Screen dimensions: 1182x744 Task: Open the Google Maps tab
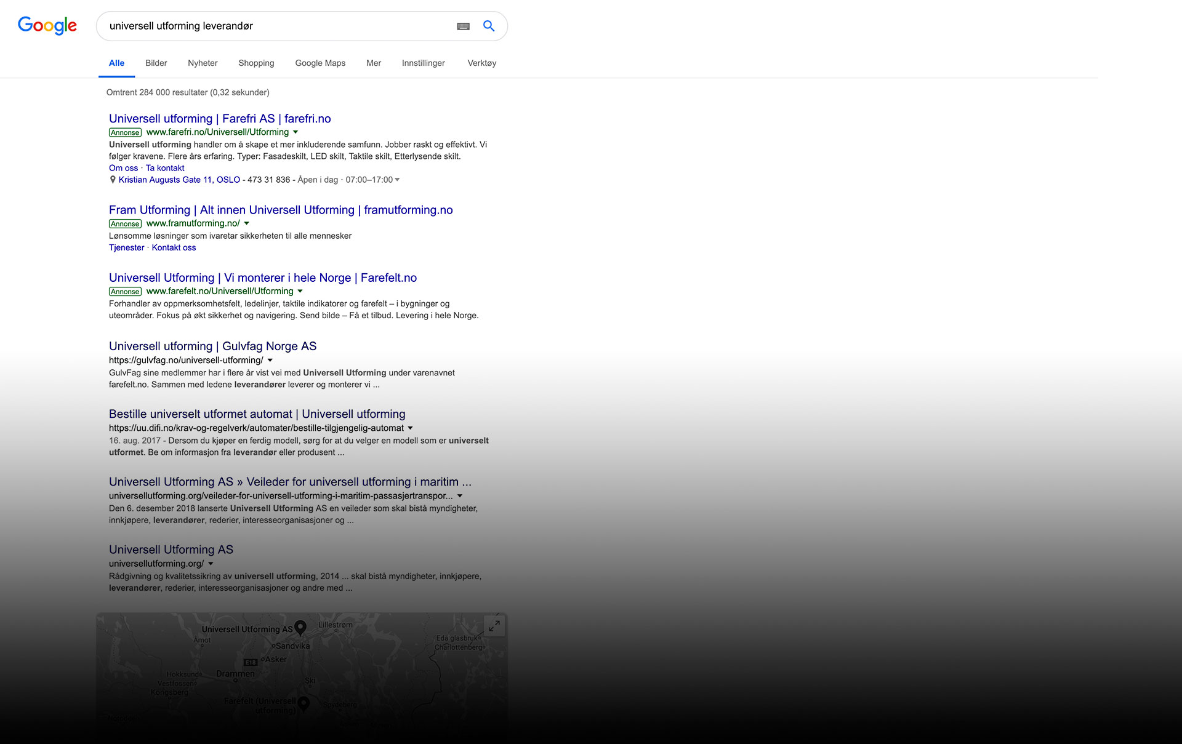coord(320,63)
